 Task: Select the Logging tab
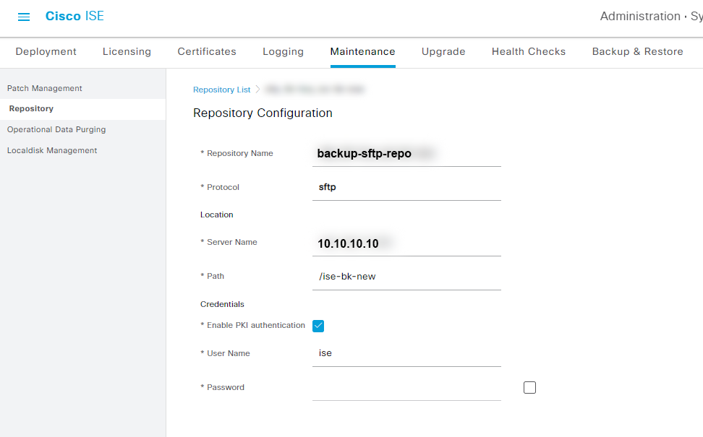283,51
